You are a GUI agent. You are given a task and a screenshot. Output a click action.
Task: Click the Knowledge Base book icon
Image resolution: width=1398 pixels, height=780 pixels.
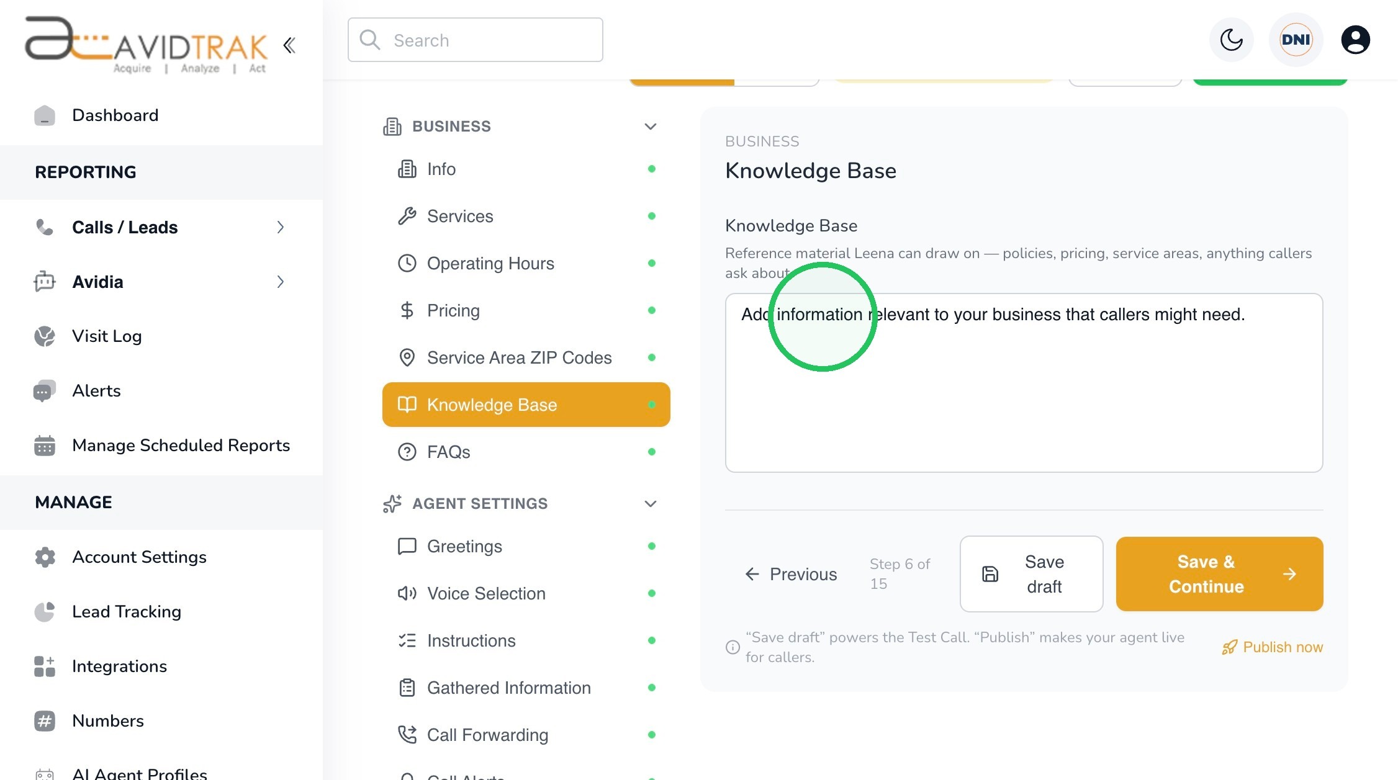pos(407,405)
